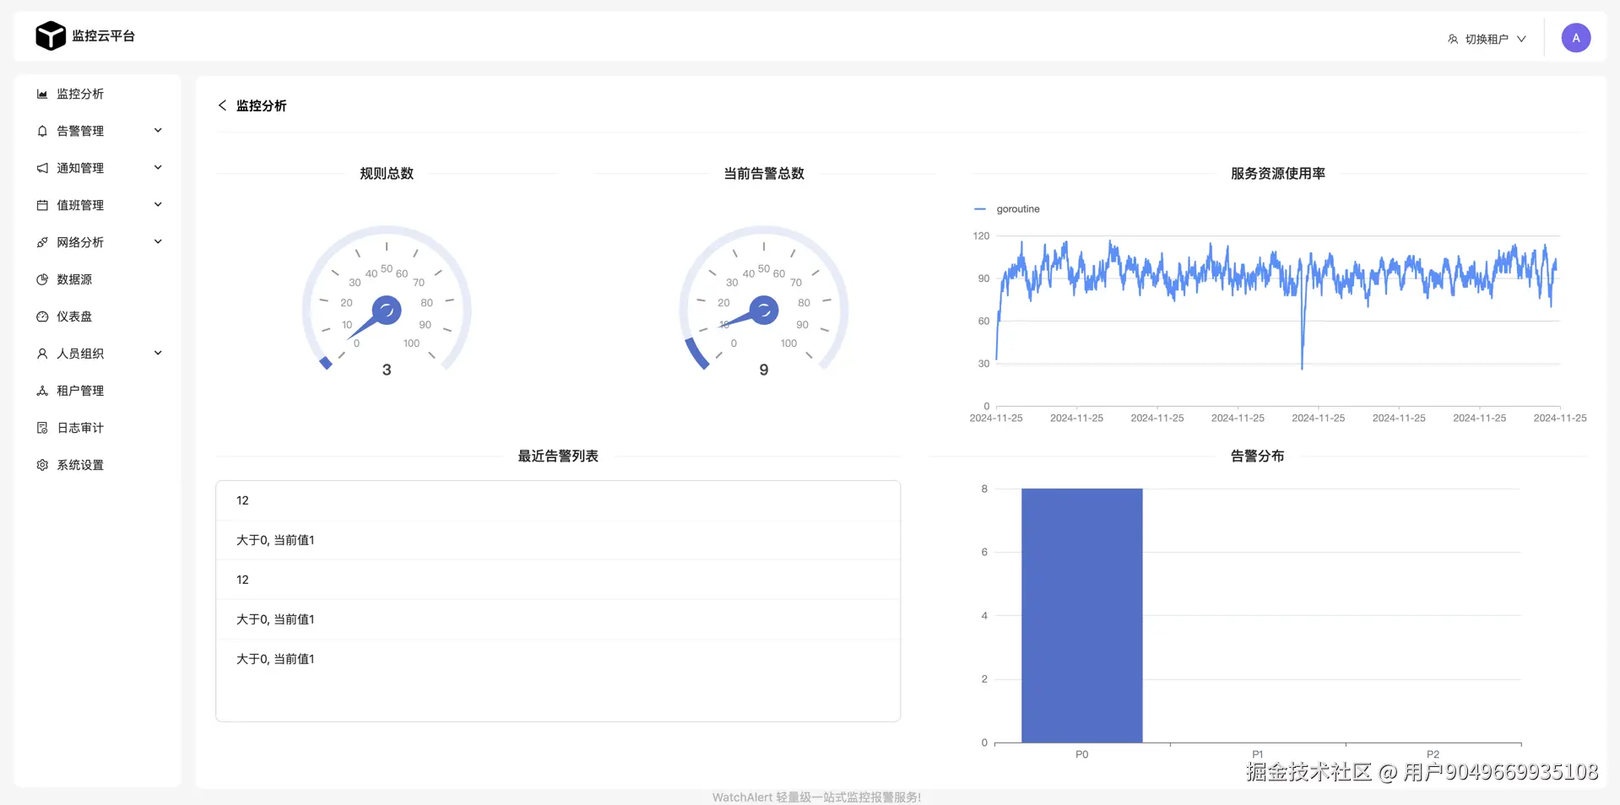Click the value 3 under 规则总数 gauge

coord(387,370)
